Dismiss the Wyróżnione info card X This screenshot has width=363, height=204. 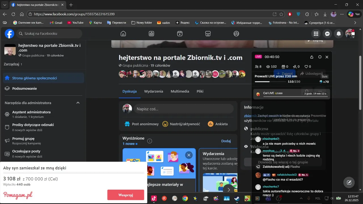click(x=189, y=155)
